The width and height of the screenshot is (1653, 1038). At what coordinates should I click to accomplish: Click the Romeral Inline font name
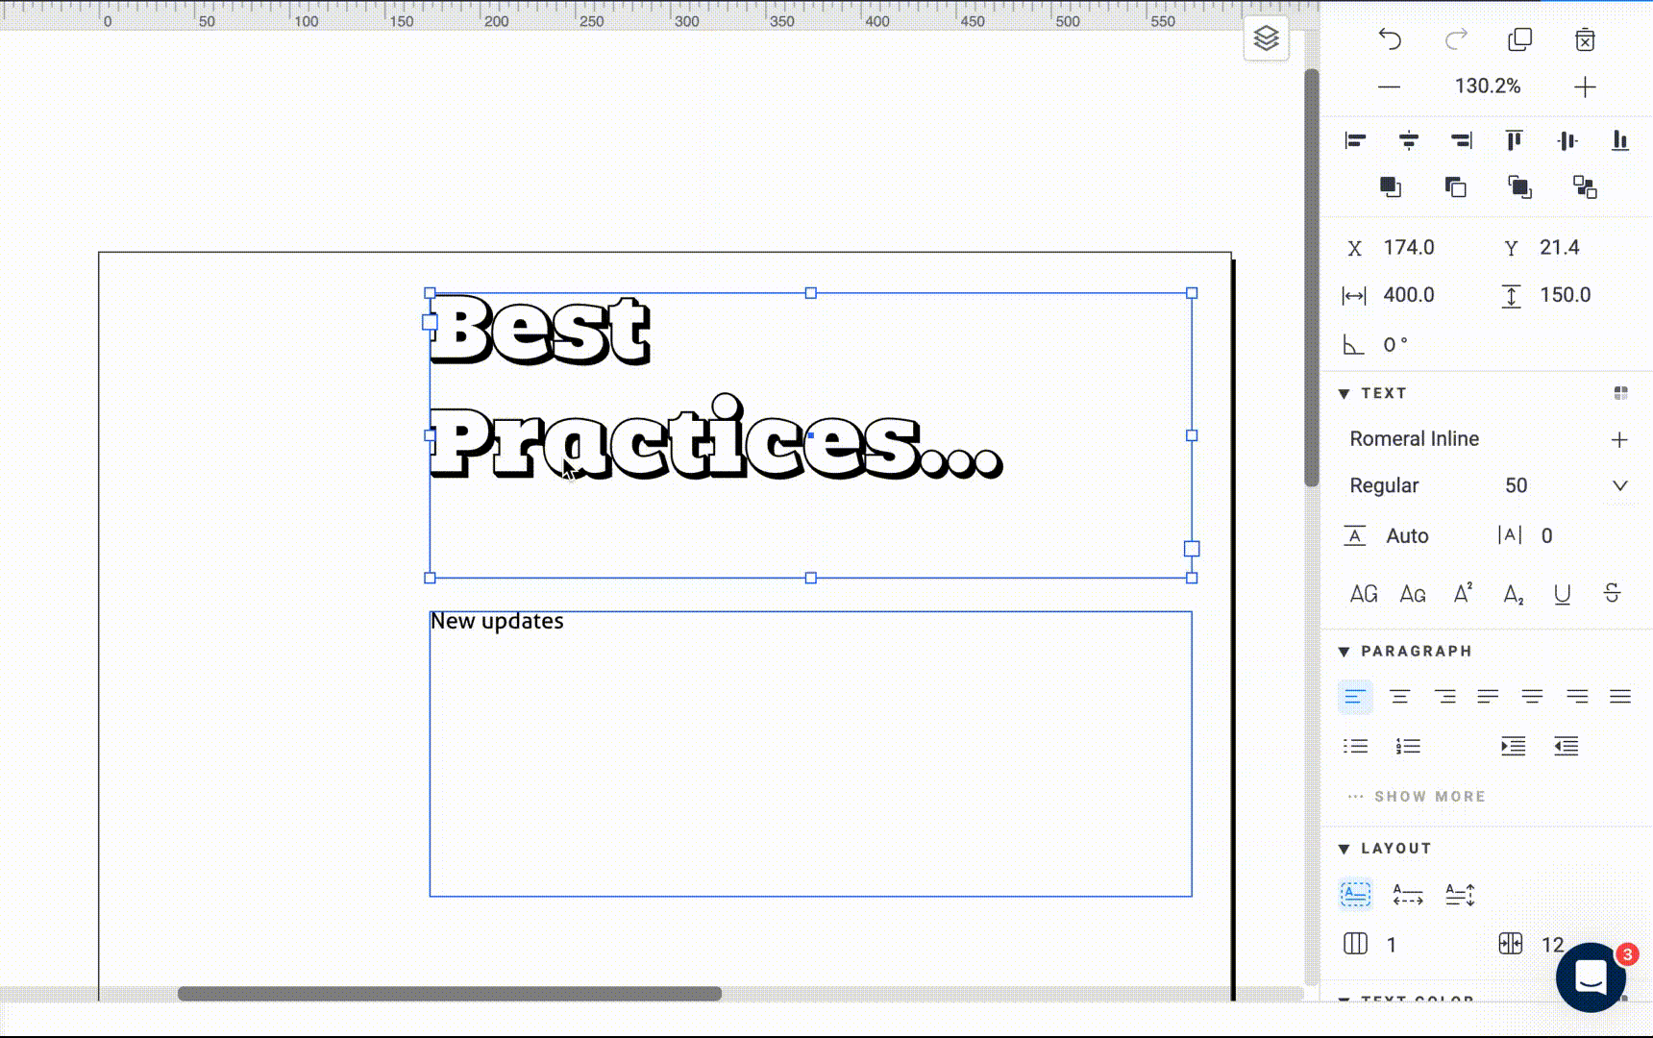point(1414,439)
